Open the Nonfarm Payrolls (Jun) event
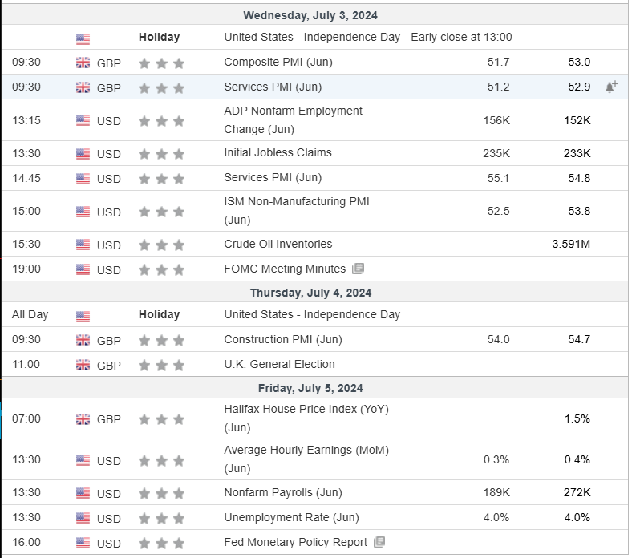The image size is (632, 558). click(x=282, y=492)
